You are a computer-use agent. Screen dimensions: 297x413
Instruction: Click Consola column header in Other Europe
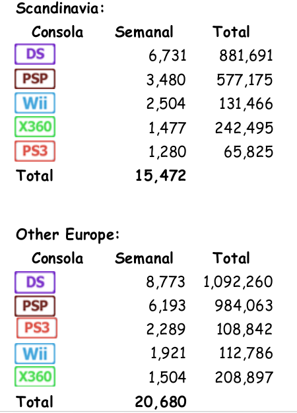(x=57, y=258)
